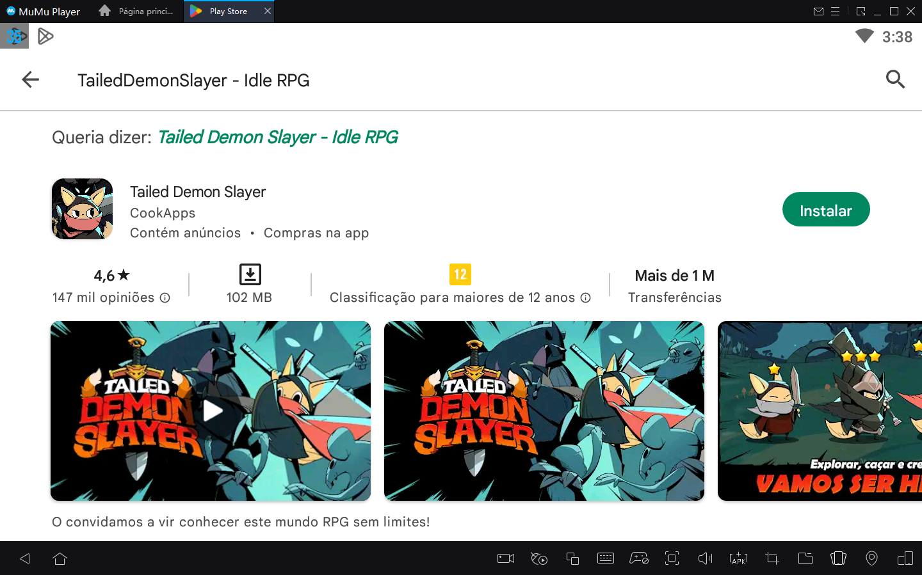Play the Tailed Demon Slayer trailer video

pyautogui.click(x=210, y=411)
